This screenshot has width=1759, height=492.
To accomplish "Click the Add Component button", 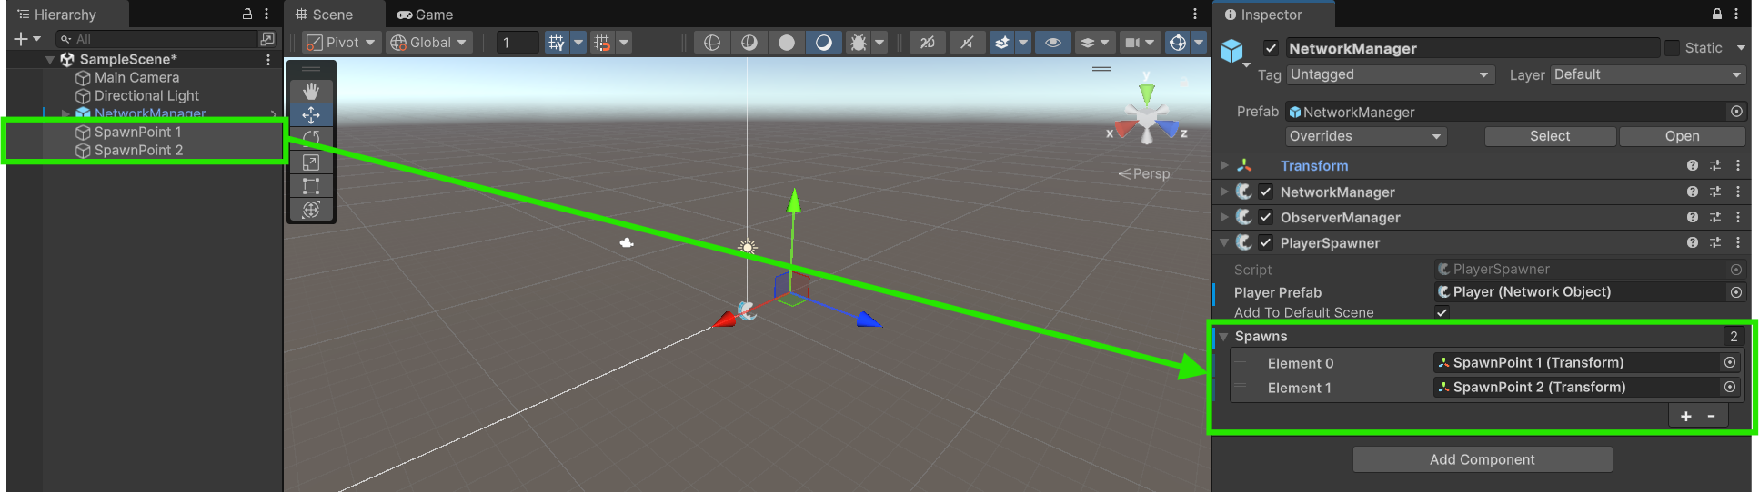I will 1483,459.
